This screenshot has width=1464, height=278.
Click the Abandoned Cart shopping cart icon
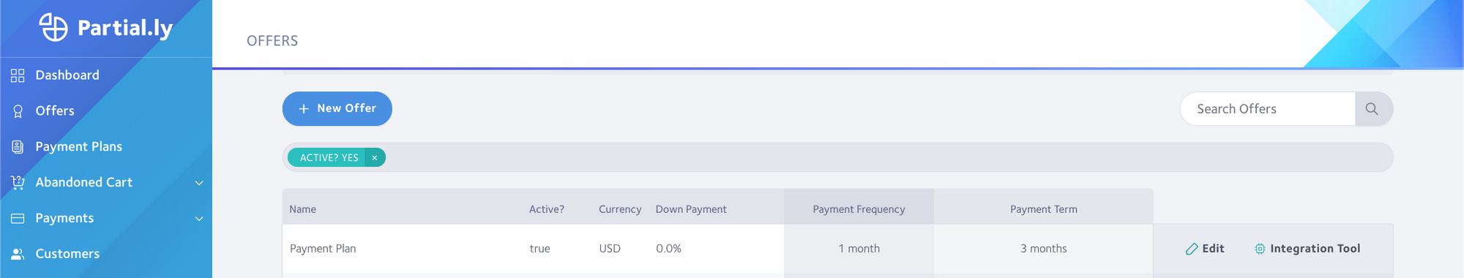click(x=18, y=182)
